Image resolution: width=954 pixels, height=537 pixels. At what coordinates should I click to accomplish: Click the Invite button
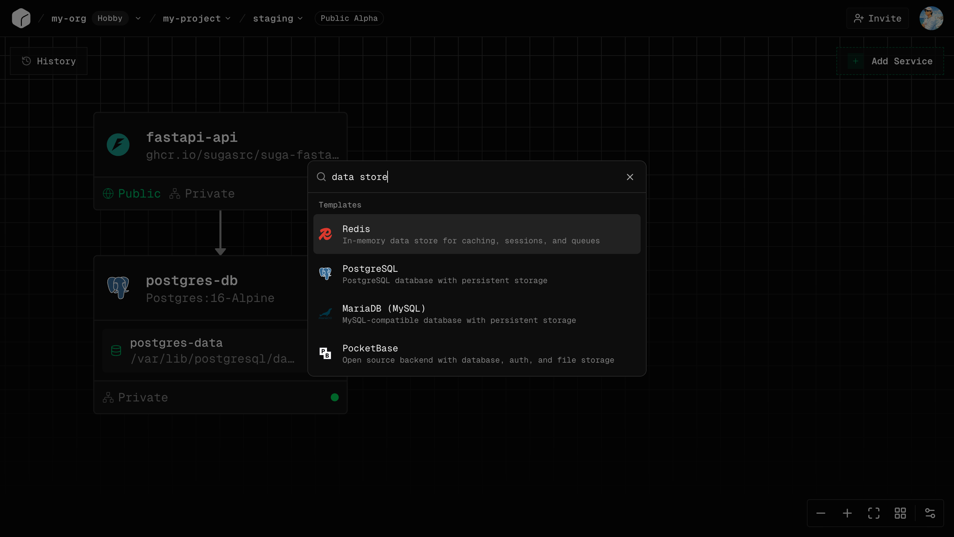[x=877, y=18]
